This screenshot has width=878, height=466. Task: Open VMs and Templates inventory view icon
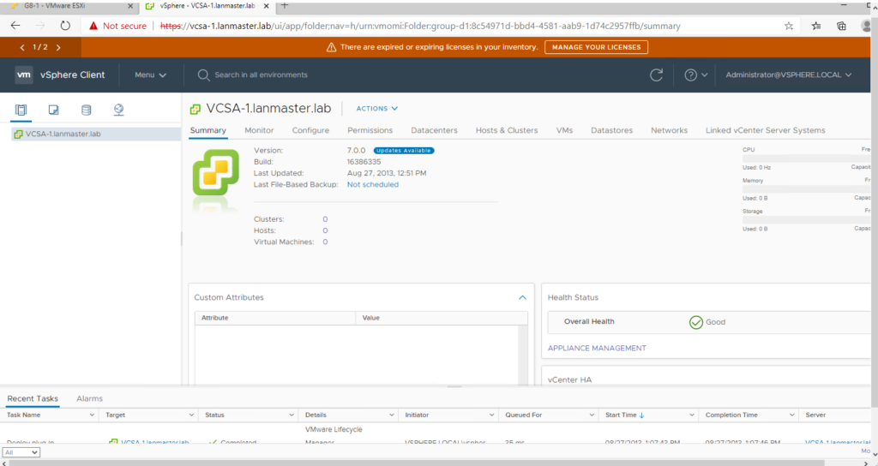coord(53,110)
